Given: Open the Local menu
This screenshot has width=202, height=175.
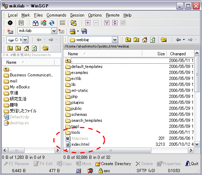Looking at the screenshot, I should 13,15.
